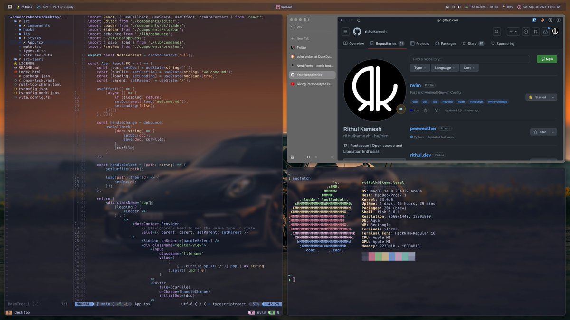Open the GitHub hamburger navigation menu
Screen dimensions: 570x320
345,32
